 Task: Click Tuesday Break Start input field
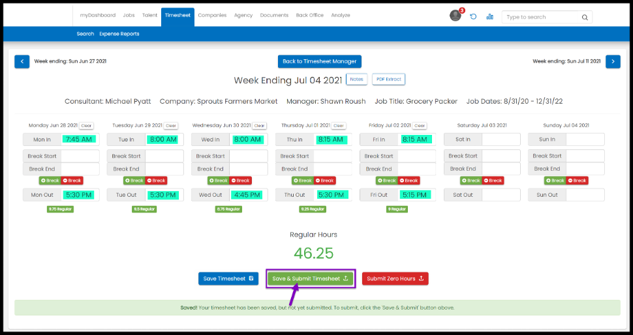[x=164, y=156]
